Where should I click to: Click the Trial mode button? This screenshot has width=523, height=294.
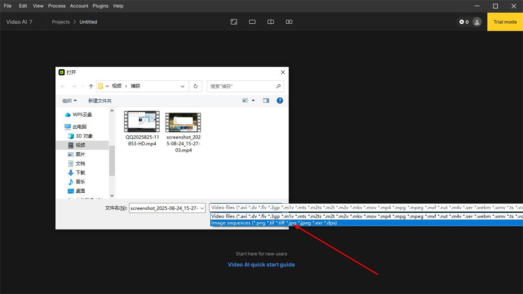(505, 22)
